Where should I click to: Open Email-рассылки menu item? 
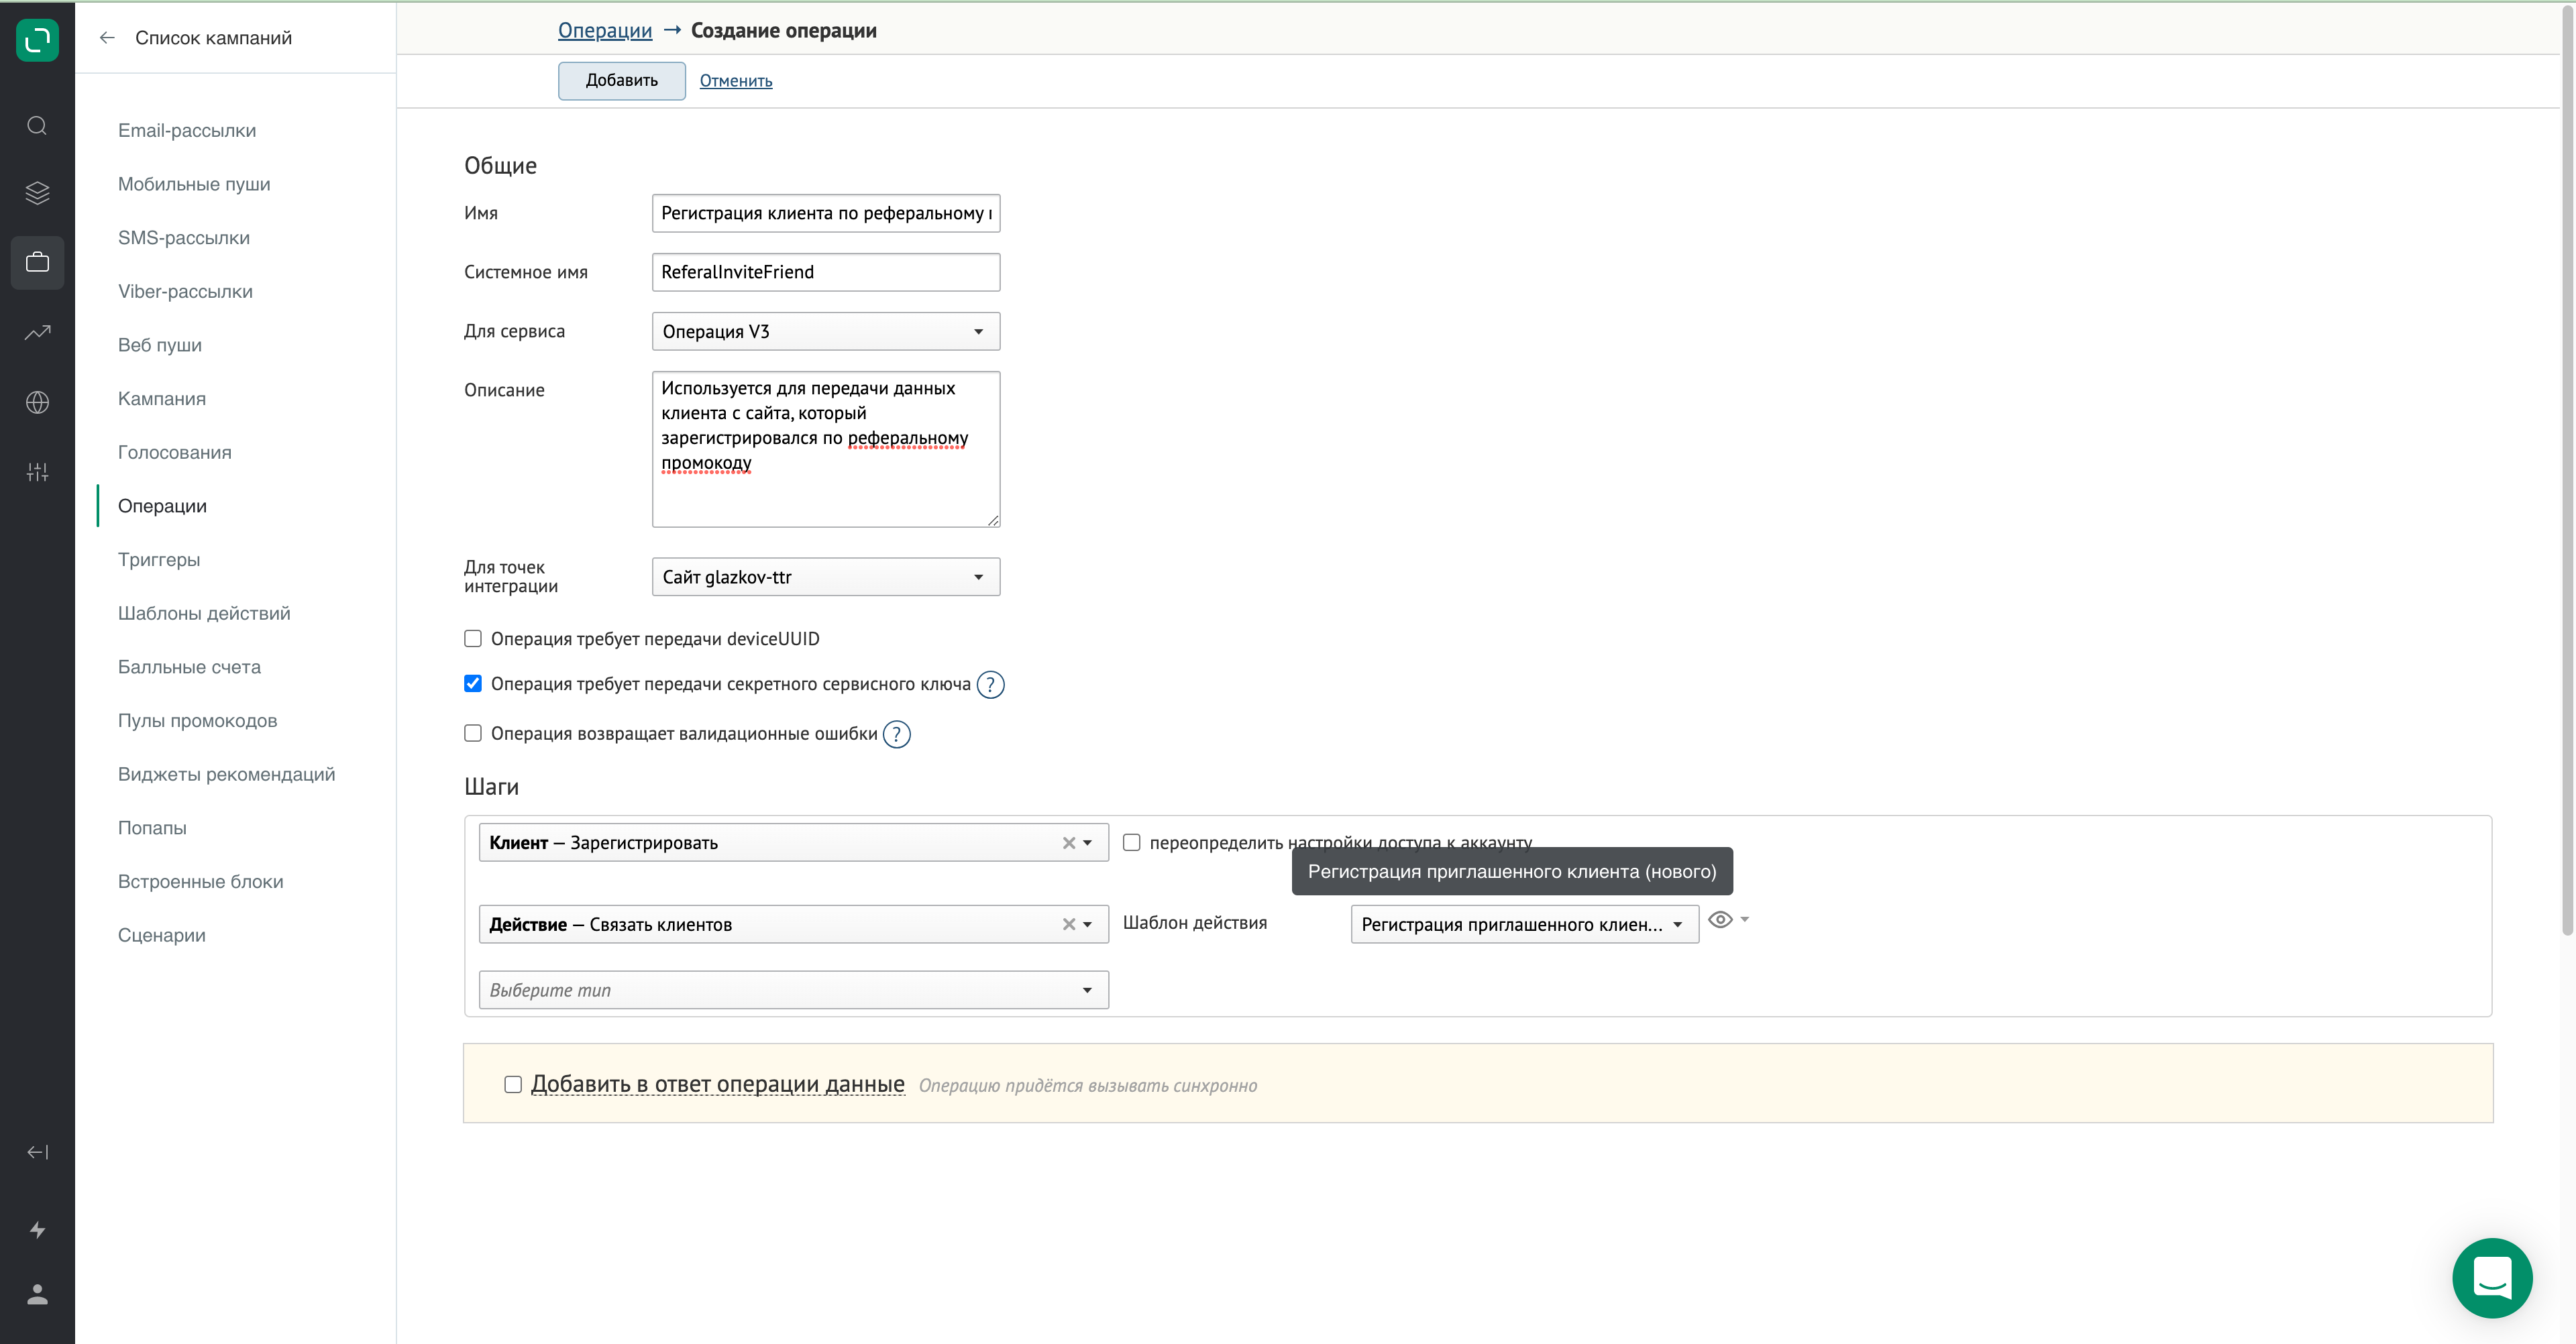(x=187, y=131)
